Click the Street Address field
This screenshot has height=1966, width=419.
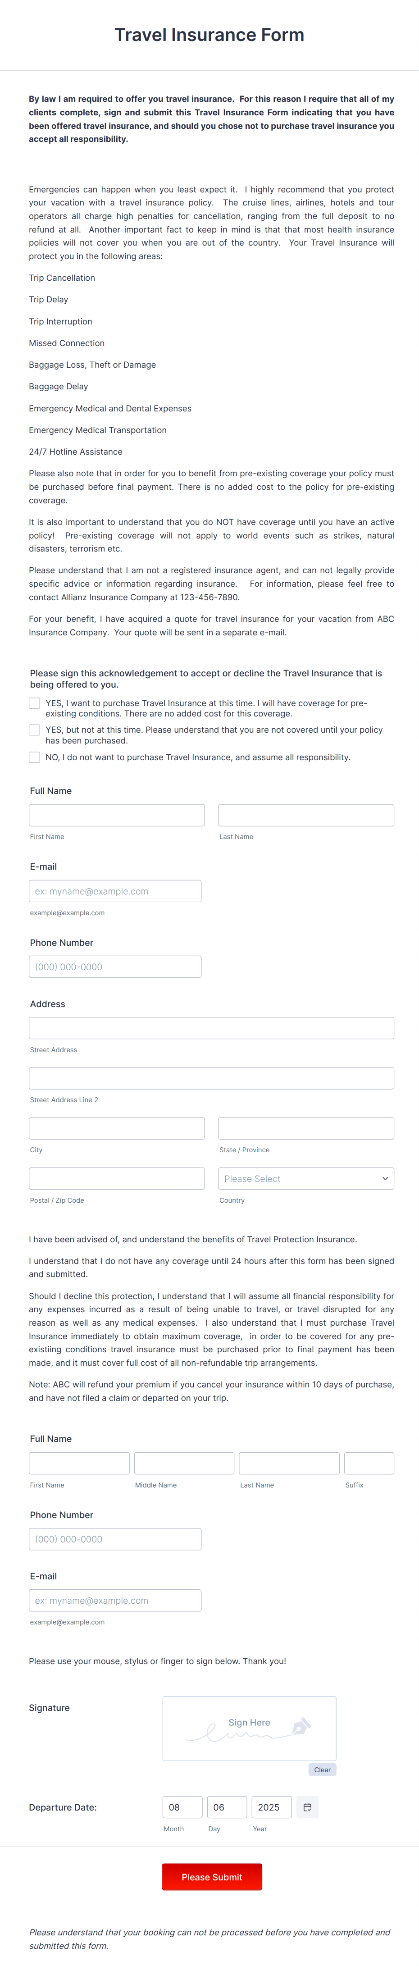click(x=211, y=1027)
